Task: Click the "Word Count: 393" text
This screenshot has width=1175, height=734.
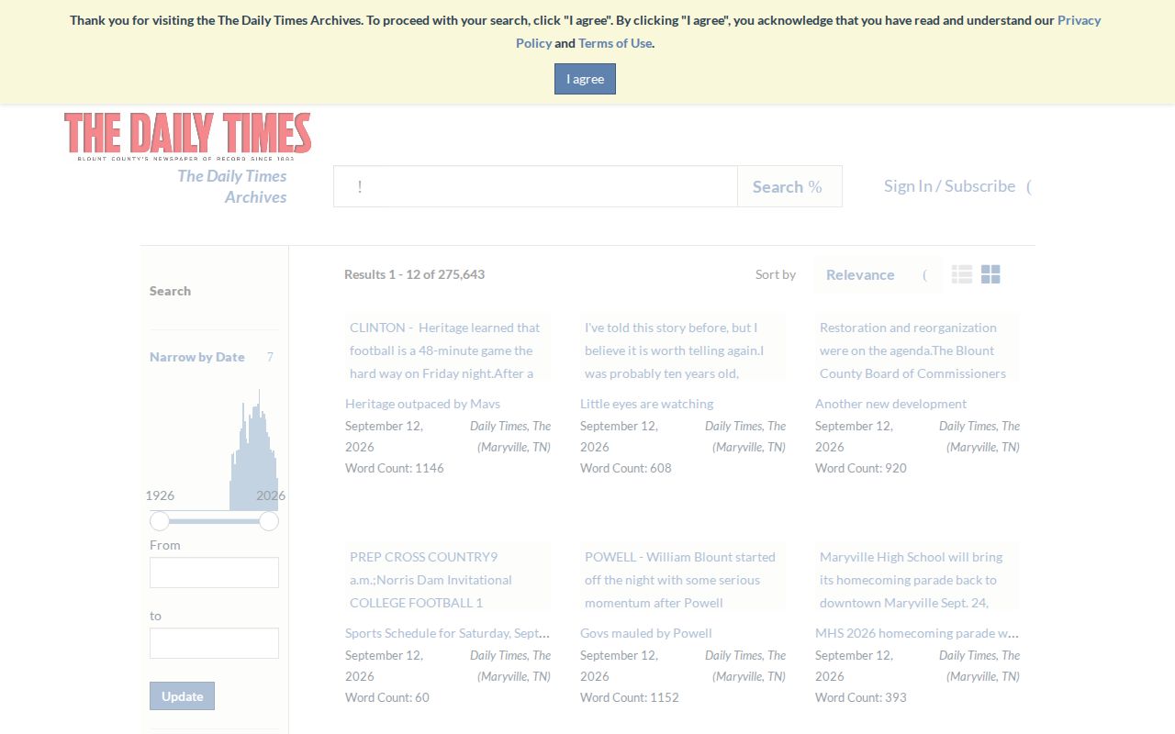Action: pyautogui.click(x=861, y=697)
